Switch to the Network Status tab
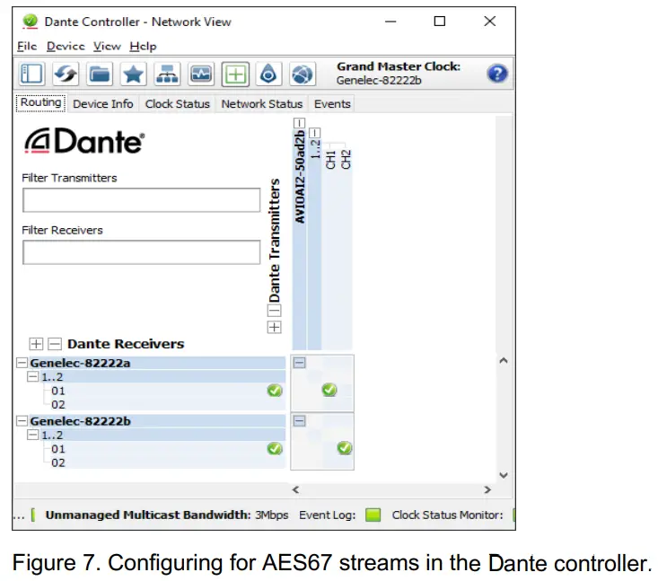The height and width of the screenshot is (581, 658). (261, 104)
